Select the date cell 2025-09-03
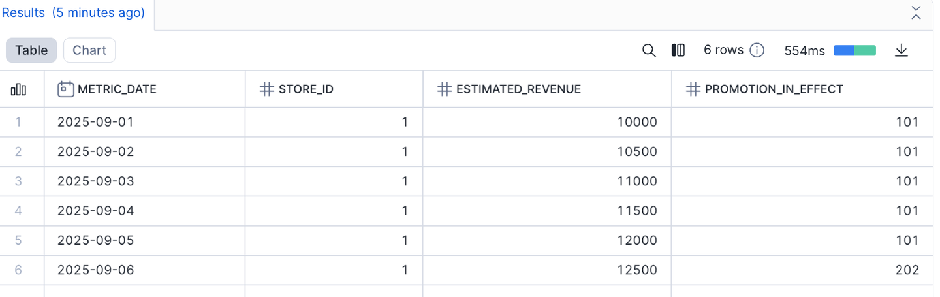940x297 pixels. point(145,181)
